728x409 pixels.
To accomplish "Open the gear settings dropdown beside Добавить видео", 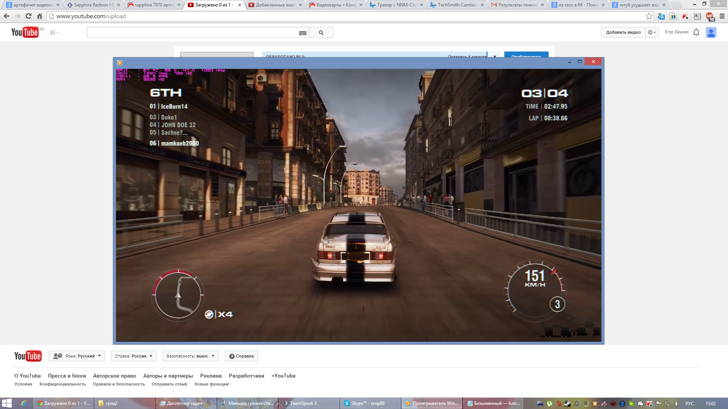I will (652, 32).
